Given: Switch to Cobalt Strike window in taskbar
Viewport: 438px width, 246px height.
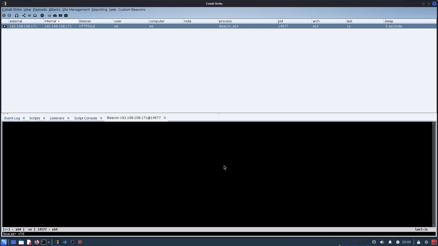Looking at the screenshot, I should [57, 242].
